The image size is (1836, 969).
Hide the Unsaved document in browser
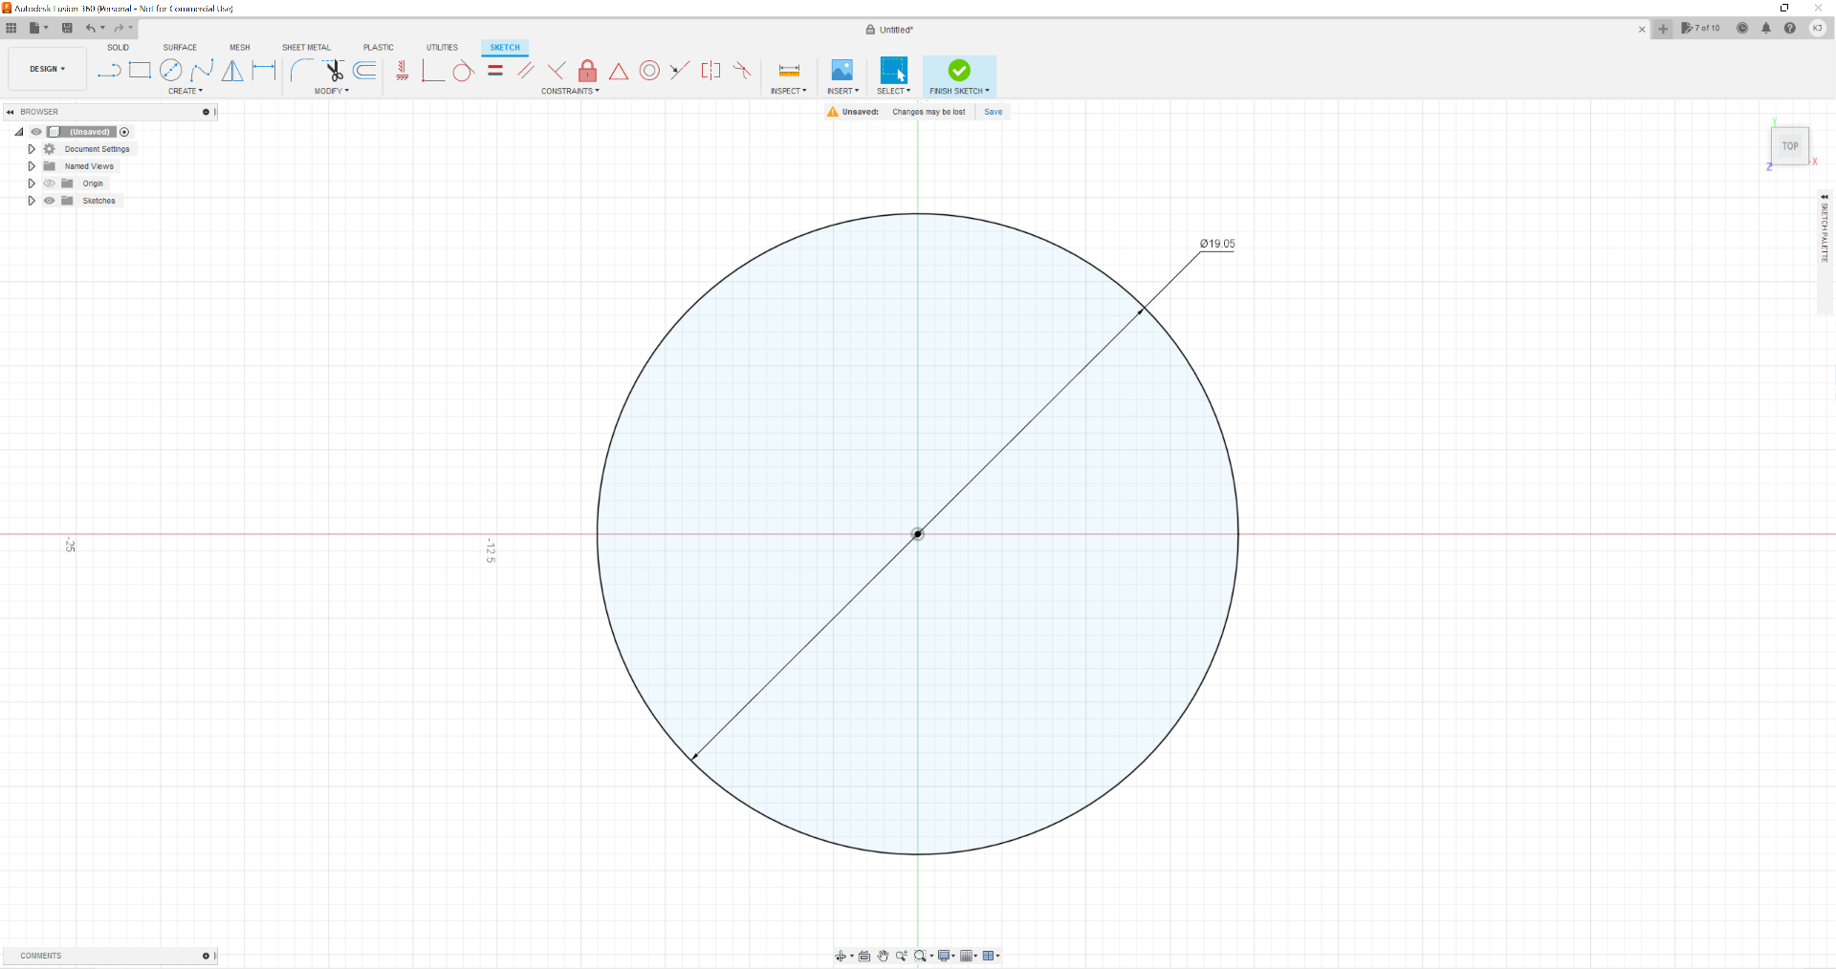tap(36, 132)
